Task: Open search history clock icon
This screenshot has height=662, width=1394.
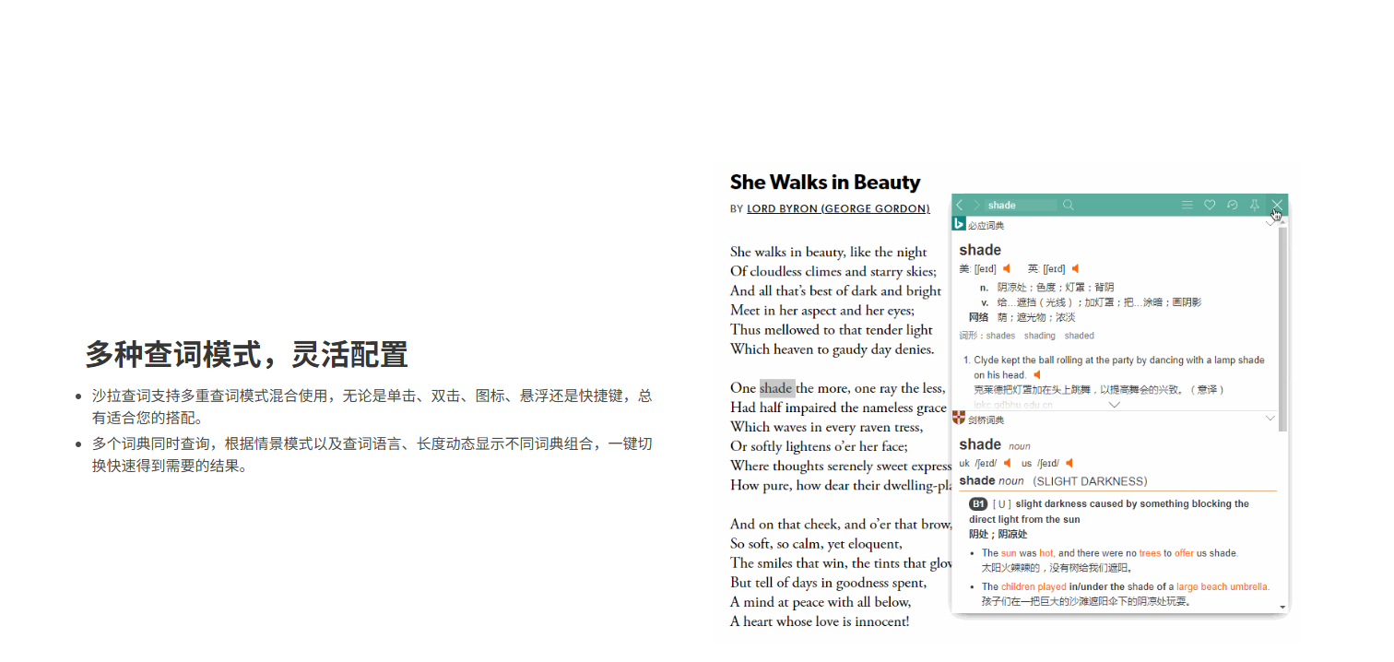Action: point(1232,205)
